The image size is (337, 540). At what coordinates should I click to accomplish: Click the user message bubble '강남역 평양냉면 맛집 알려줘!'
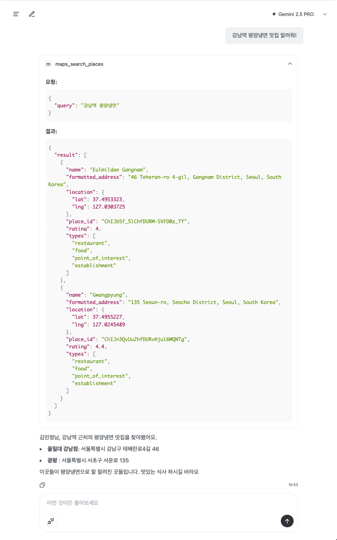[264, 35]
